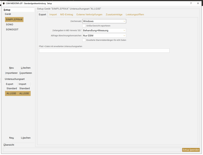
Task: Click the Importieren button
Action: [12, 73]
